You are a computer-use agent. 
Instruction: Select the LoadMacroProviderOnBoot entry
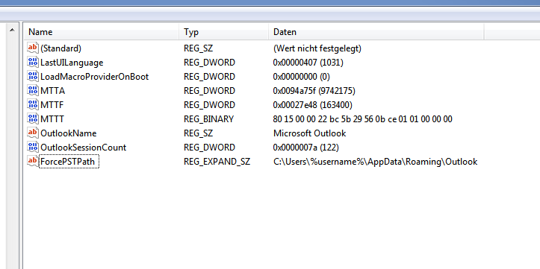coord(94,77)
